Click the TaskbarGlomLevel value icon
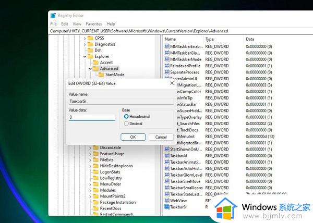This screenshot has height=223, width=313. (x=167, y=175)
